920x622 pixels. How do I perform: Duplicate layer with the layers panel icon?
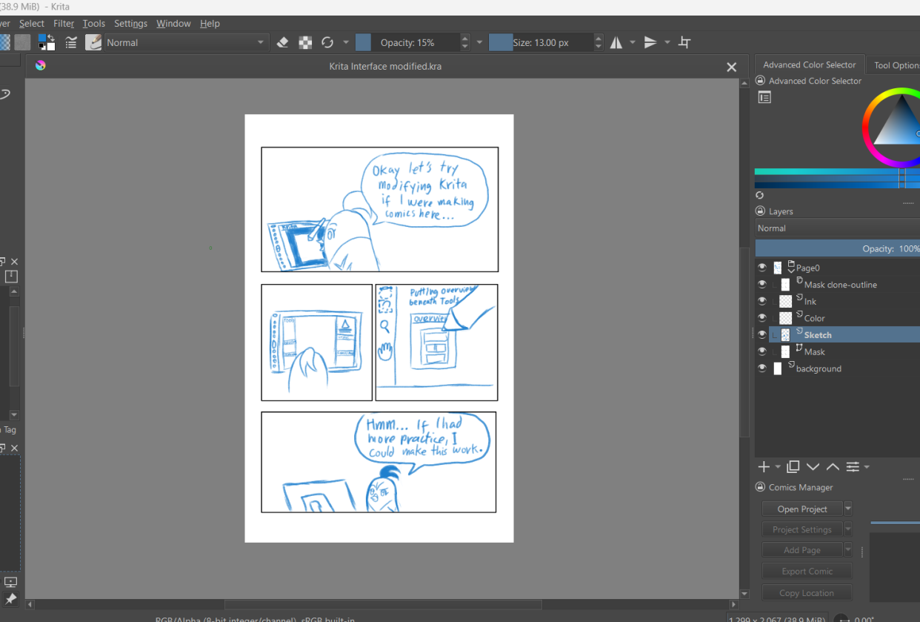[x=793, y=466]
